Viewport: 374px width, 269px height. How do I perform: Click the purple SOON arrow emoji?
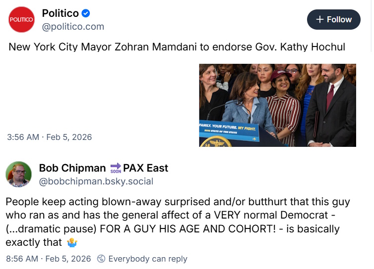coord(116,168)
